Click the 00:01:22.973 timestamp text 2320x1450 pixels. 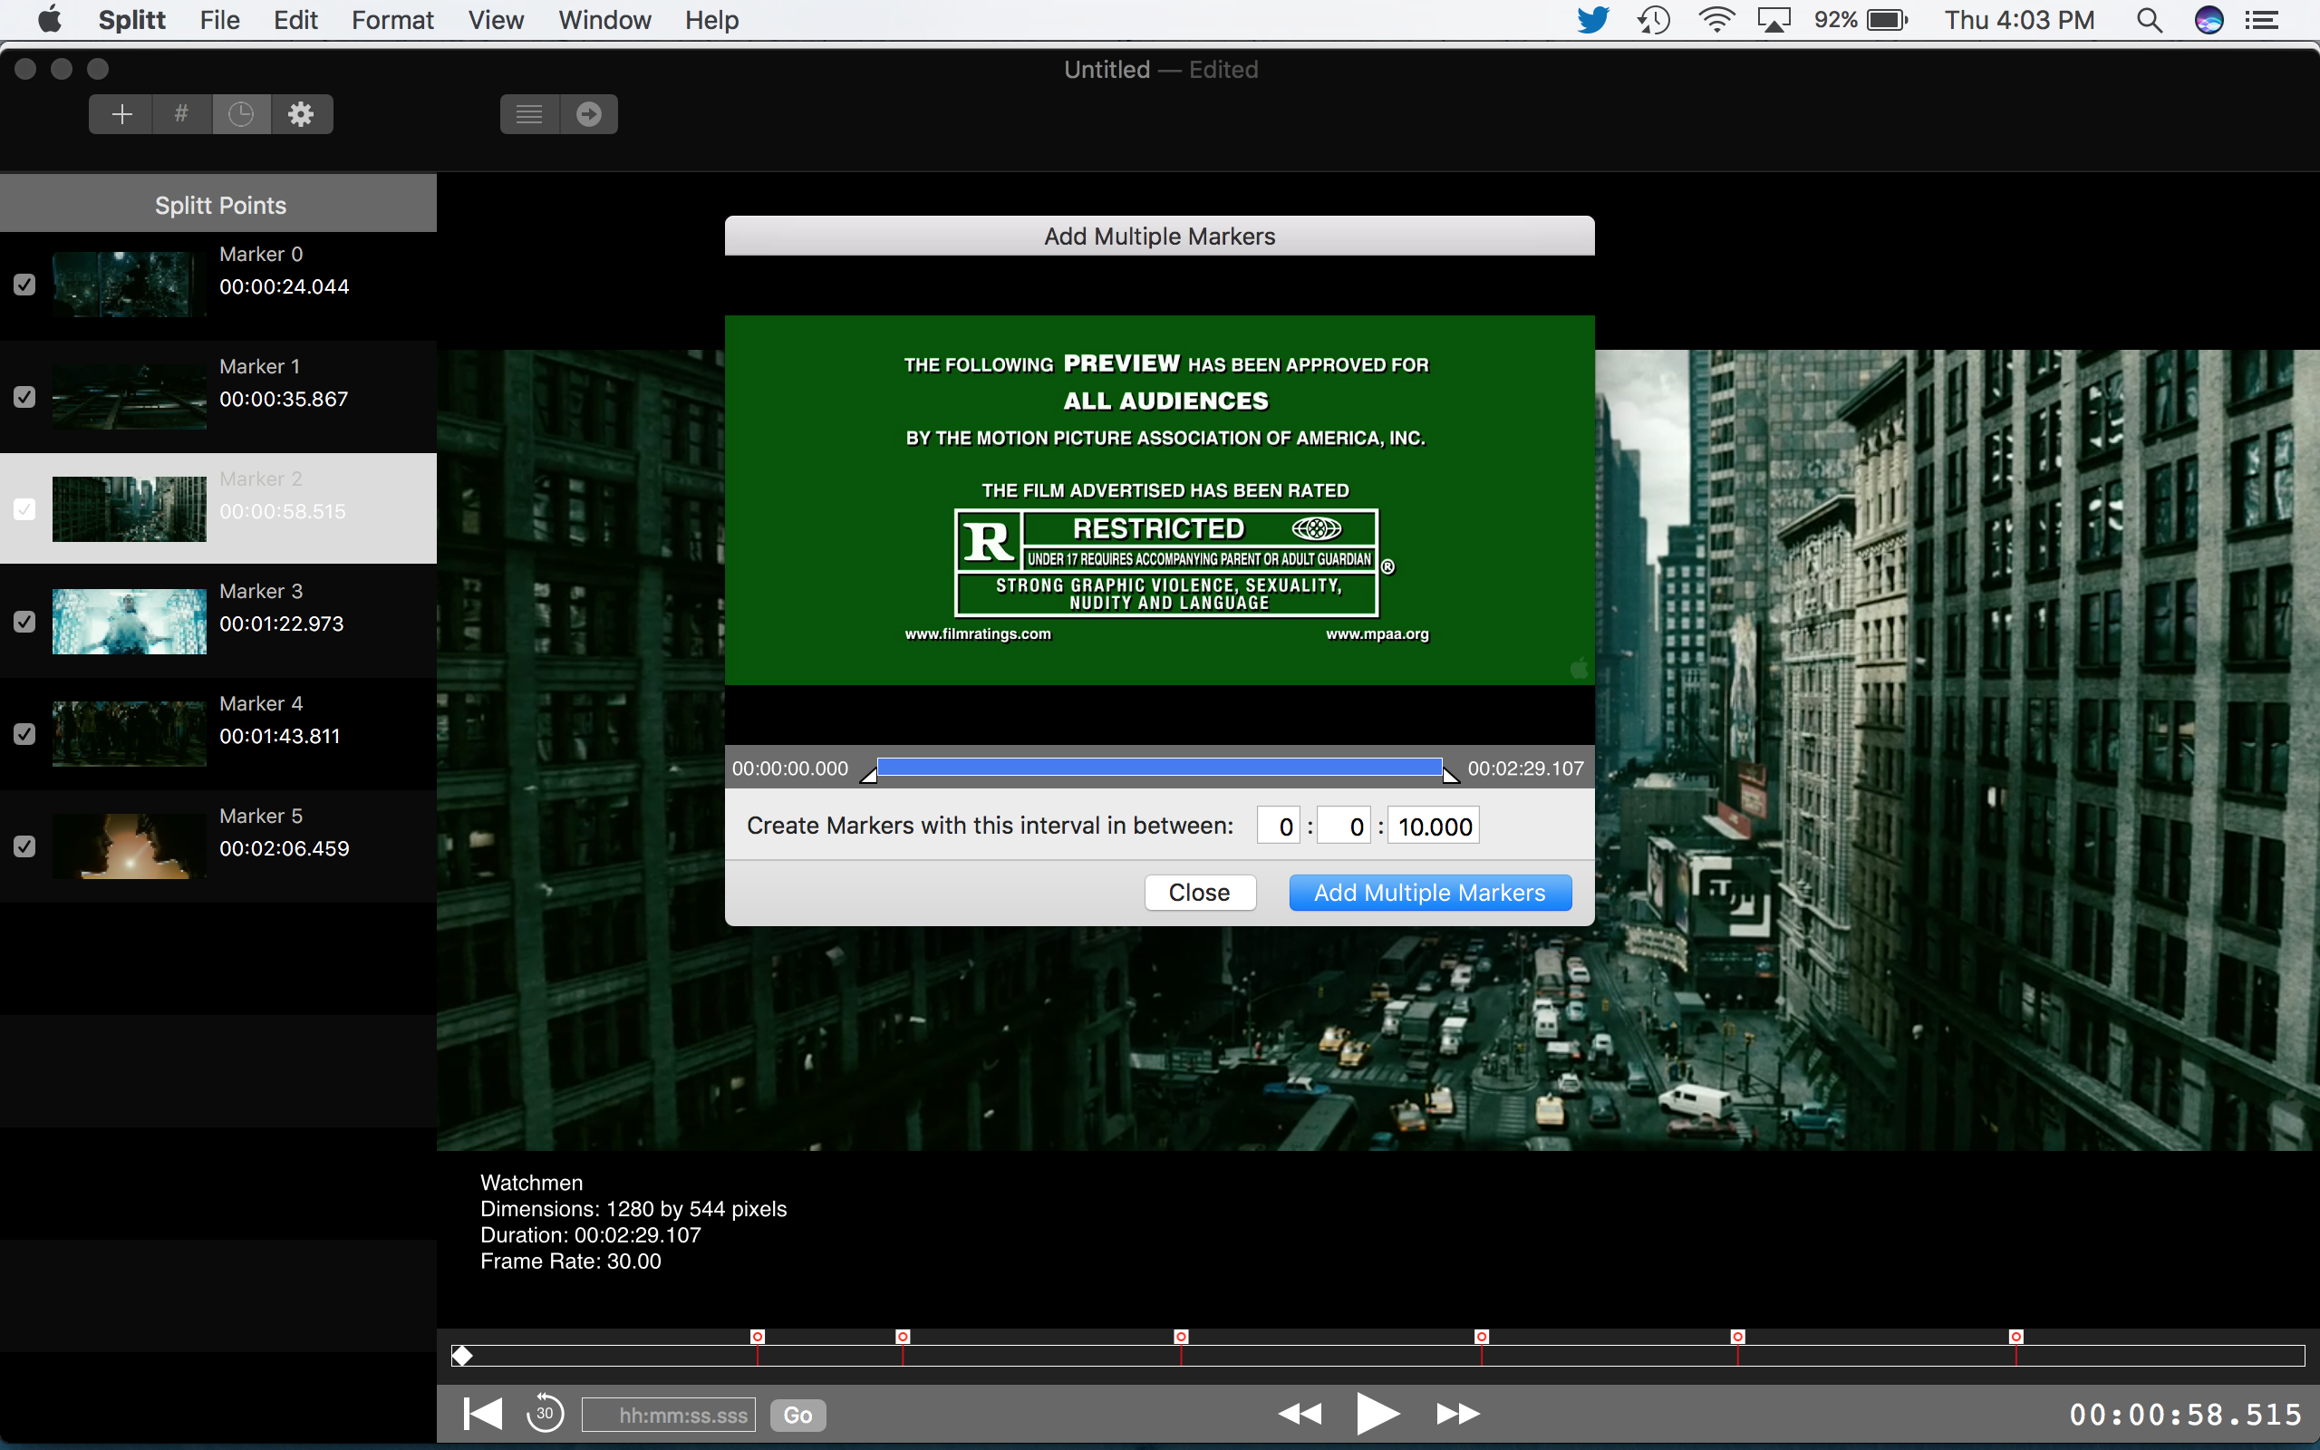point(282,624)
